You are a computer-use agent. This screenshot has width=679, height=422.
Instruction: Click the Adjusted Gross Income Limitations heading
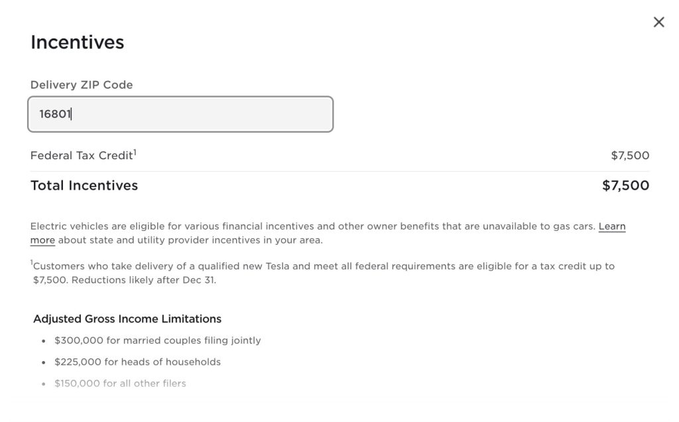coord(127,319)
